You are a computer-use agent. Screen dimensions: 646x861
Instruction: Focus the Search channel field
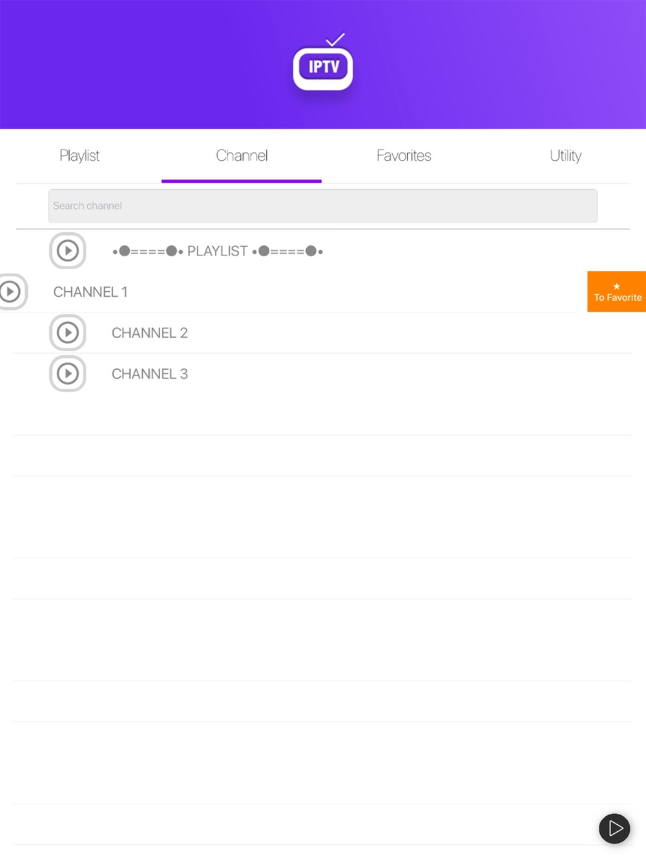[323, 206]
